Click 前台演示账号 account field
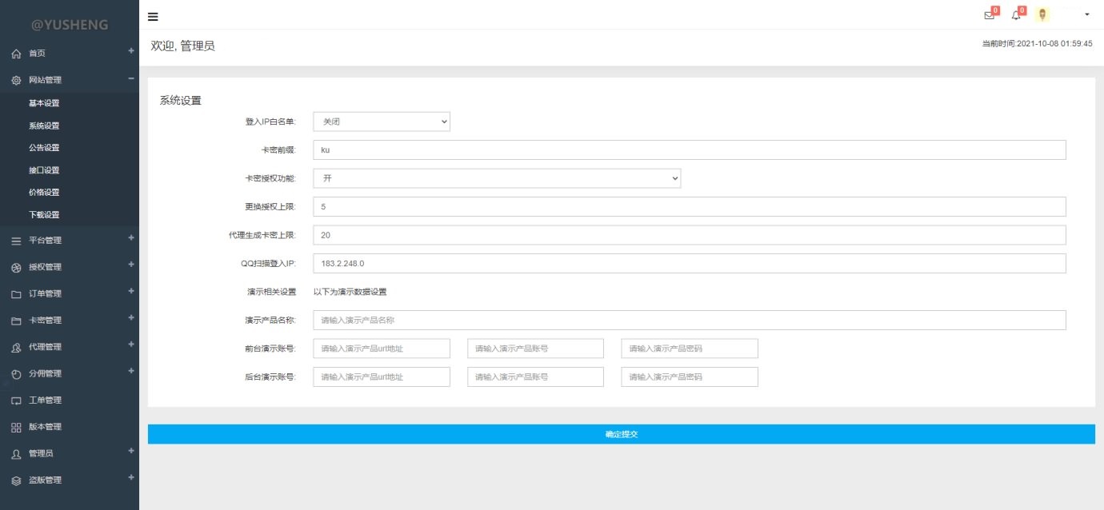 (536, 349)
